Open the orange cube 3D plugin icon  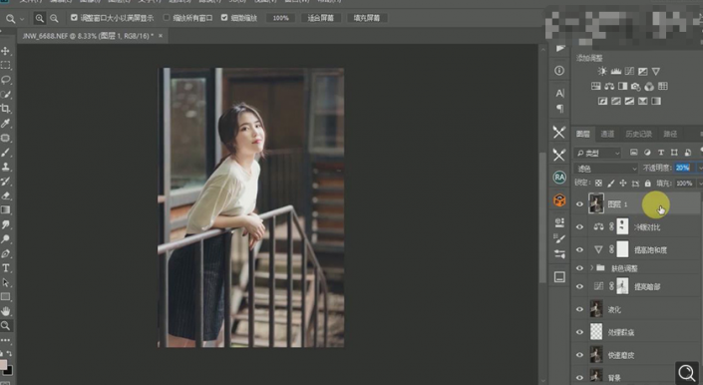pos(559,199)
